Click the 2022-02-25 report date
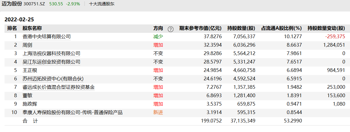The width and height of the screenshot is (350, 132). [19, 20]
